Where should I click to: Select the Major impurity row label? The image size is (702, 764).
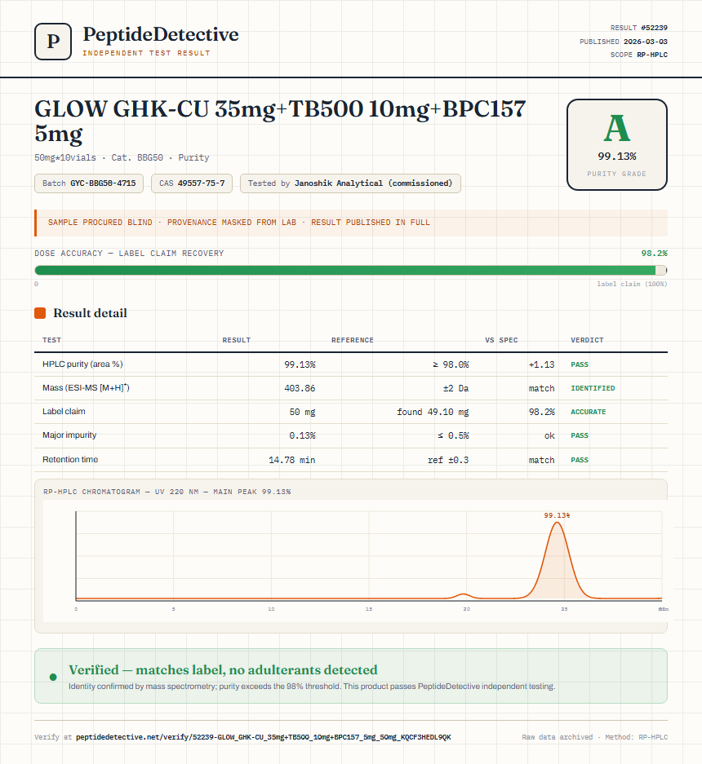(69, 435)
